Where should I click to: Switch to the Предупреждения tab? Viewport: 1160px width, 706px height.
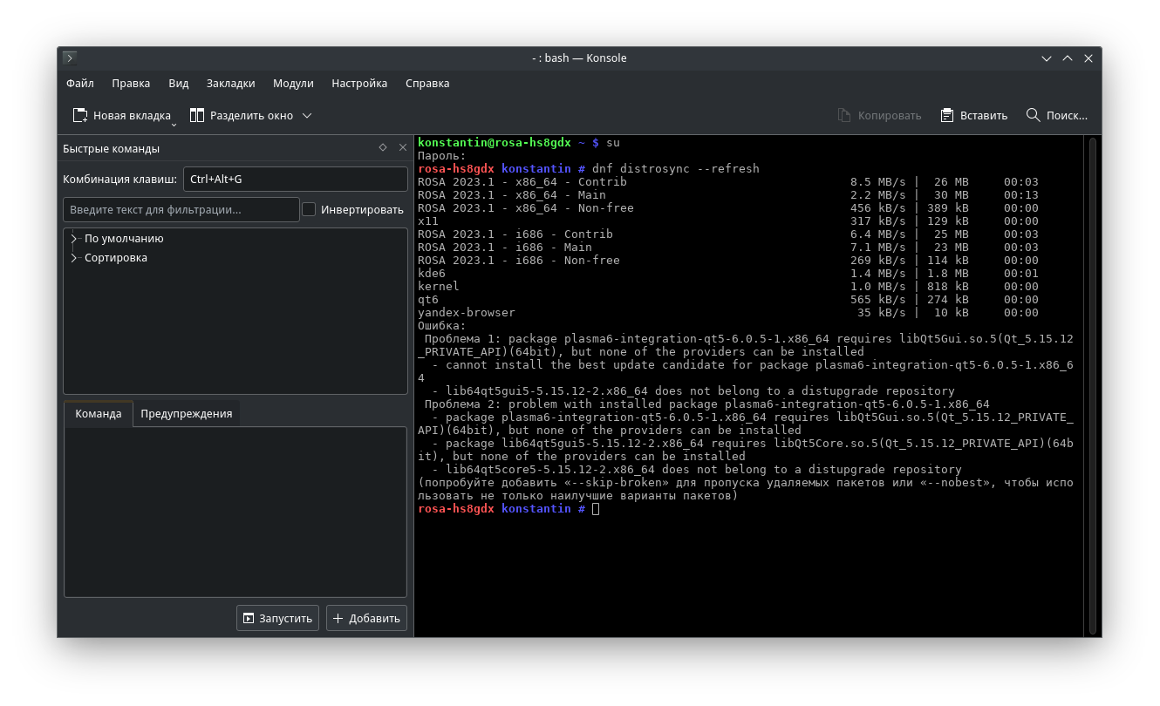186,413
